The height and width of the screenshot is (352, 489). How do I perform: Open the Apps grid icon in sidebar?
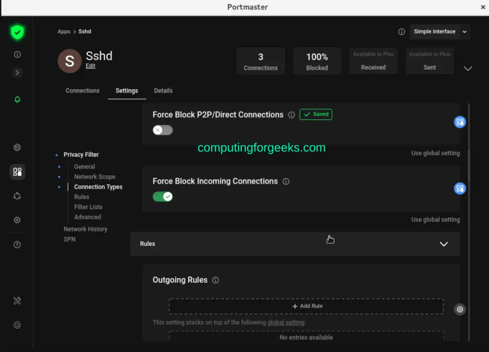point(17,172)
